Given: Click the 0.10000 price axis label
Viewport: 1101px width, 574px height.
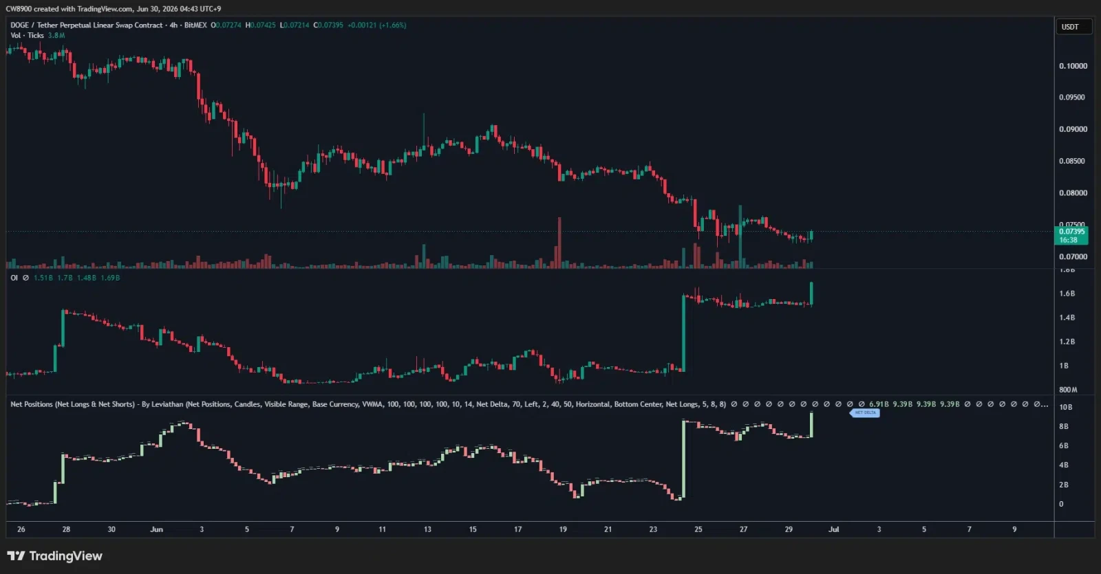Looking at the screenshot, I should point(1073,66).
